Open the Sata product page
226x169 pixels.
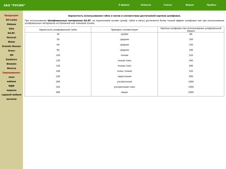point(11,29)
